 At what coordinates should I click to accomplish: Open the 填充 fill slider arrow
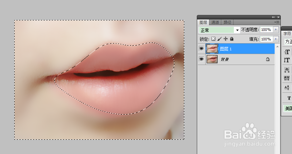(x=276, y=39)
